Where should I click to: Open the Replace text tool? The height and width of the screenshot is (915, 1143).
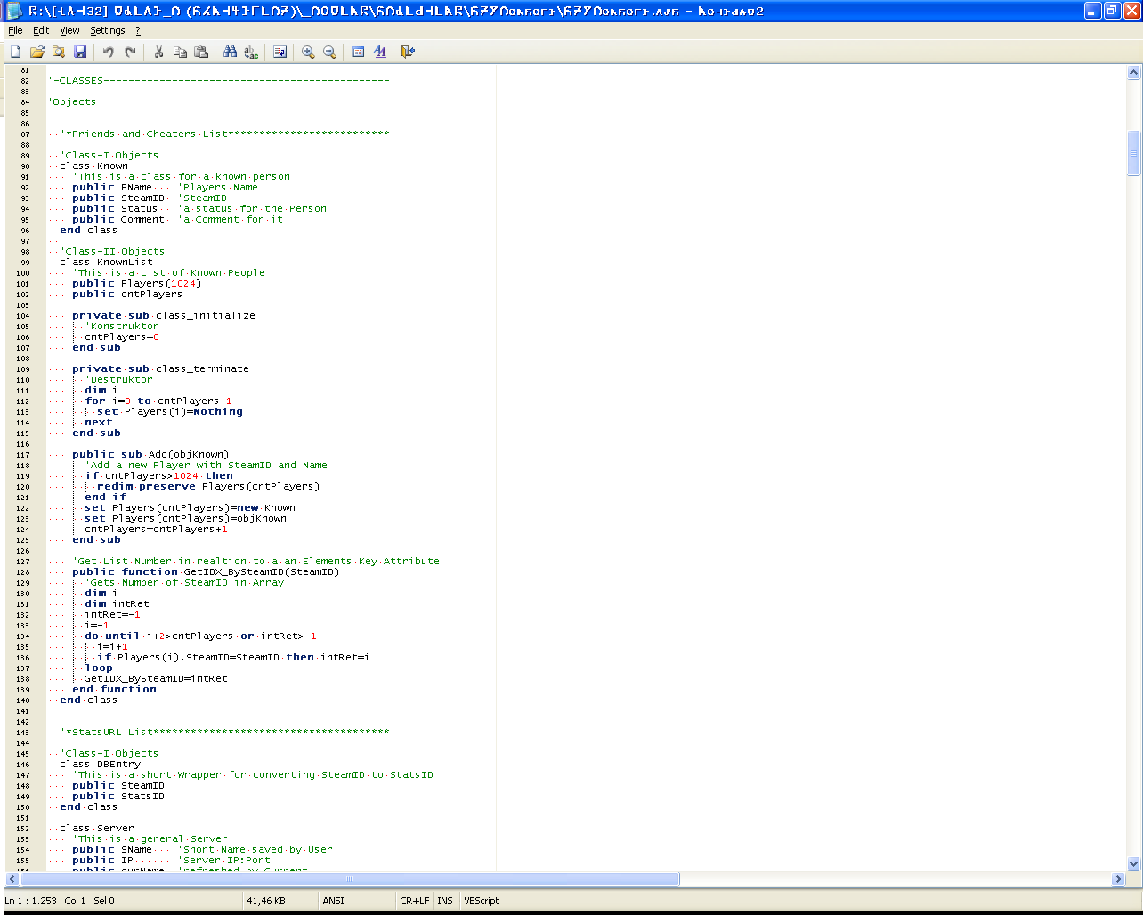click(x=251, y=52)
